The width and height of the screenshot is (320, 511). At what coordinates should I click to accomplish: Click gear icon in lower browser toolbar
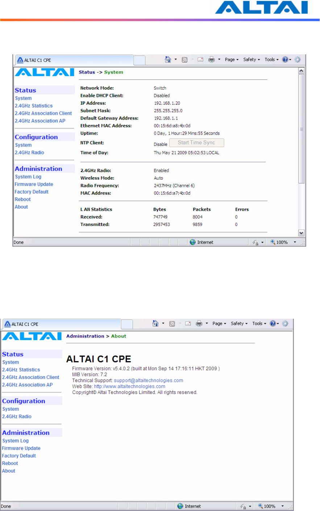[285, 323]
